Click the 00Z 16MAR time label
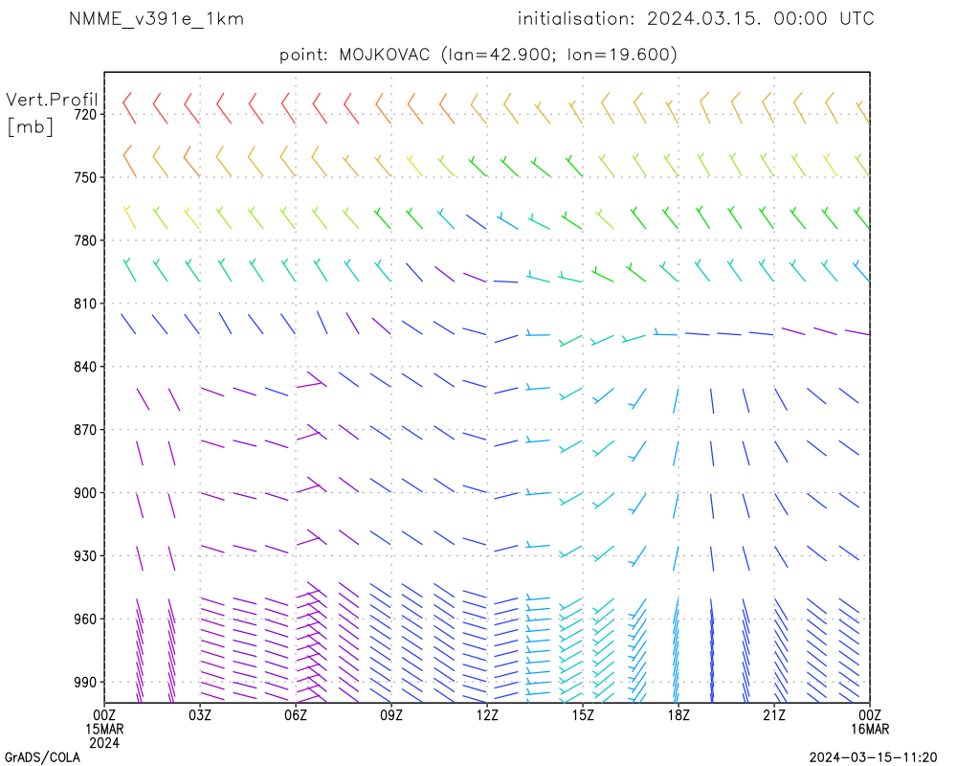This screenshot has height=766, width=957. [x=870, y=722]
